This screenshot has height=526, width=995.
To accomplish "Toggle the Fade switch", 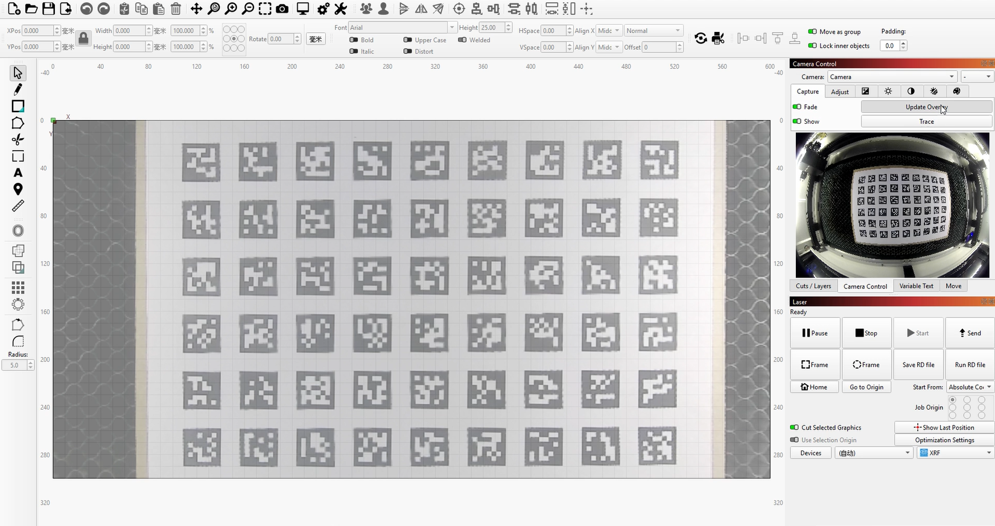I will click(797, 107).
